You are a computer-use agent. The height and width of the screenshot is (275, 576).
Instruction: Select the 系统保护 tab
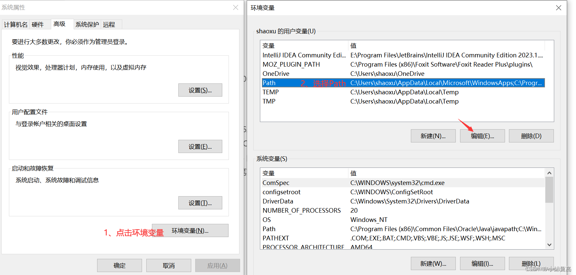coord(87,25)
